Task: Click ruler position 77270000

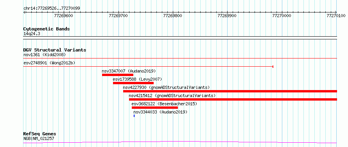Action: 282,16
